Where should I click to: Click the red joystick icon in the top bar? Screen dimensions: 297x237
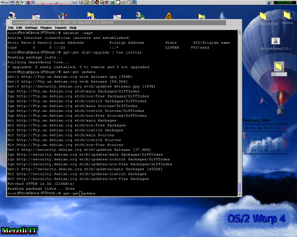(x=97, y=2)
